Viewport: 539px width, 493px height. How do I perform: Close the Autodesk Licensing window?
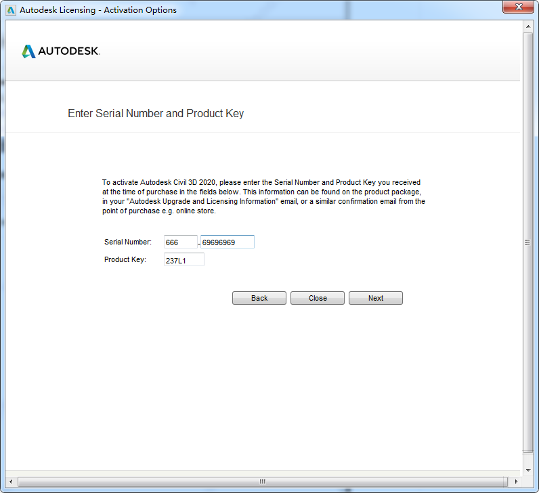[519, 7]
